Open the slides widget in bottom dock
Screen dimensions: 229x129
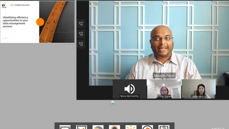pos(81,127)
